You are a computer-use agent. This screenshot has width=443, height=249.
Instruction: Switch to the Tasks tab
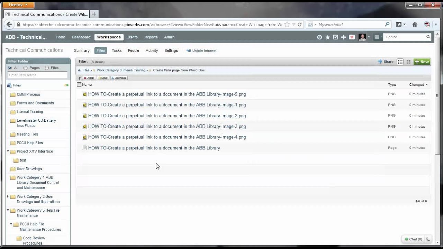(117, 50)
